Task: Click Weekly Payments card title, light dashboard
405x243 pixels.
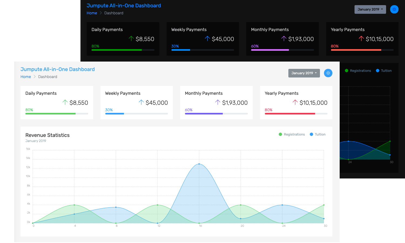Action: [x=123, y=93]
